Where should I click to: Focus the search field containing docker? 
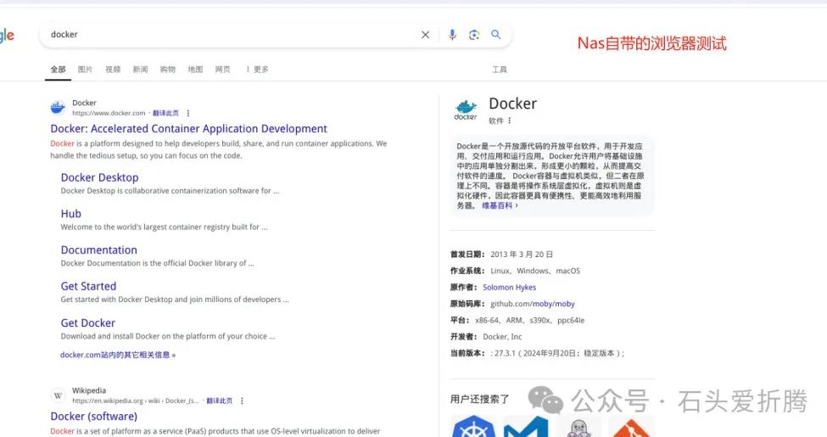click(232, 35)
